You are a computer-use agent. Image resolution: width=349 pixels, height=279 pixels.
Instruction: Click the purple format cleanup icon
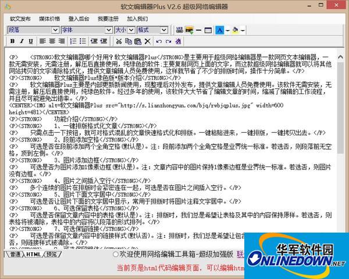[x=179, y=41]
